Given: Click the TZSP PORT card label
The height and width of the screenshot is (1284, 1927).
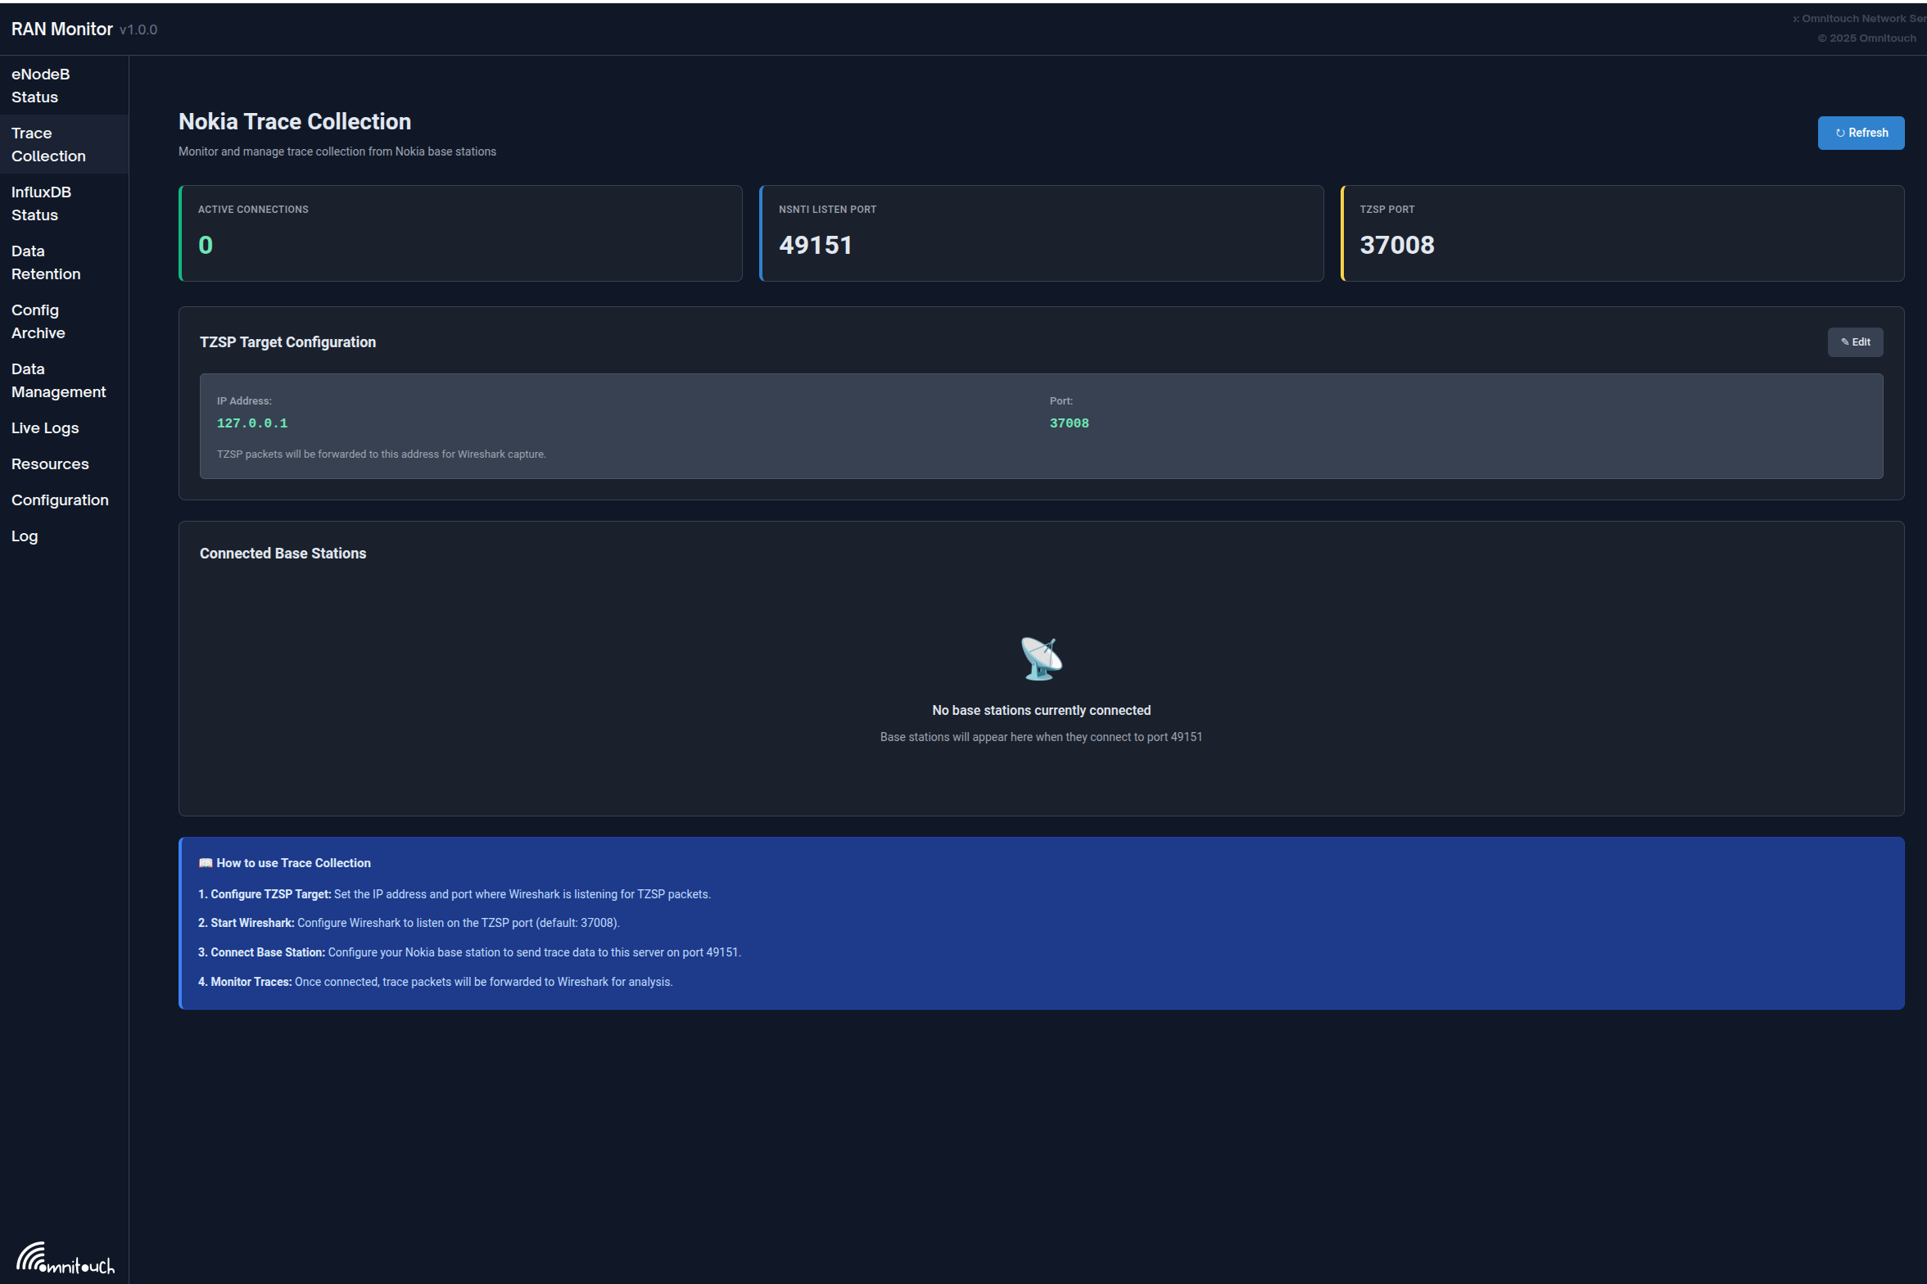Looking at the screenshot, I should (1386, 210).
